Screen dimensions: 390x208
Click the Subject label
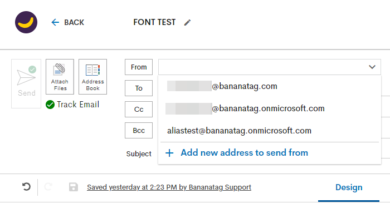[139, 154]
